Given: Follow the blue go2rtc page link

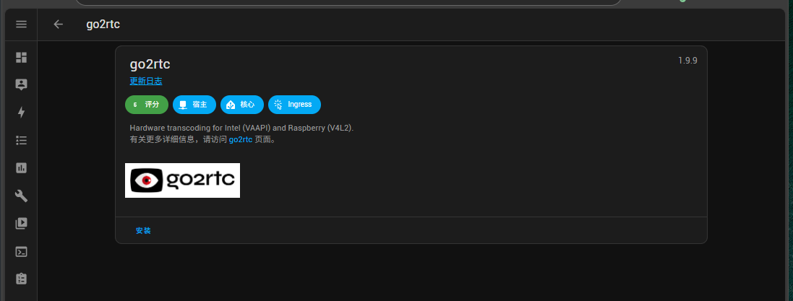Looking at the screenshot, I should coord(241,140).
